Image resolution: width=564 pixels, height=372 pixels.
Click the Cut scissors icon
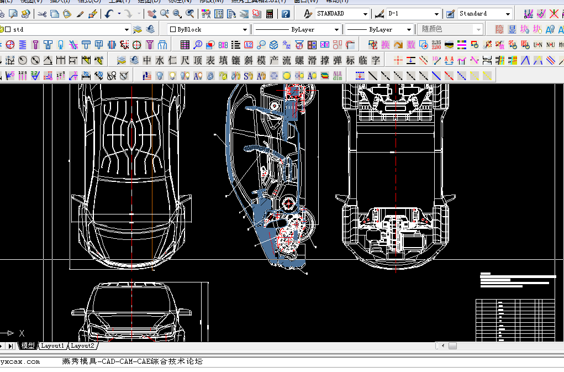pyautogui.click(x=42, y=14)
